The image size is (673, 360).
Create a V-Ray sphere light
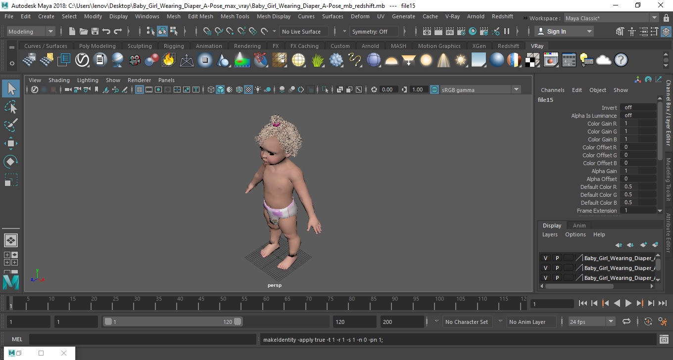coord(426,60)
